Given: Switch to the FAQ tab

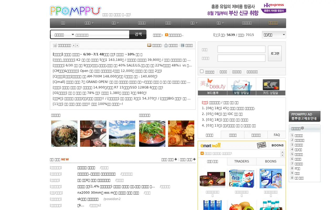Looking at the screenshot, I should pyautogui.click(x=277, y=135).
